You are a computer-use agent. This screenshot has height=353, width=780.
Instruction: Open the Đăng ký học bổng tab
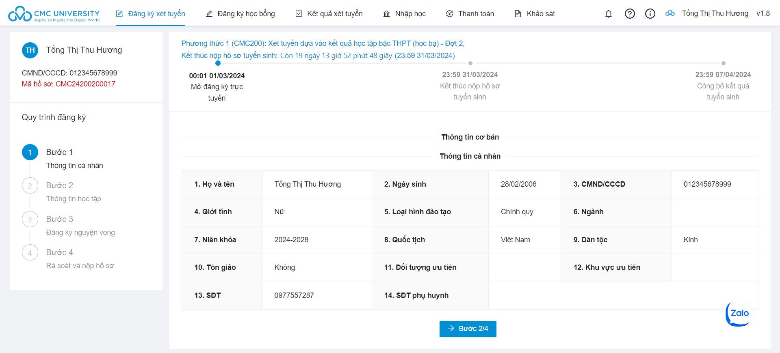pyautogui.click(x=240, y=14)
